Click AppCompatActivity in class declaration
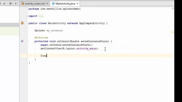 [x=92, y=23]
